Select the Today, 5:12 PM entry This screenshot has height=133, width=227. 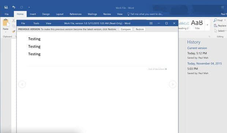[197, 53]
